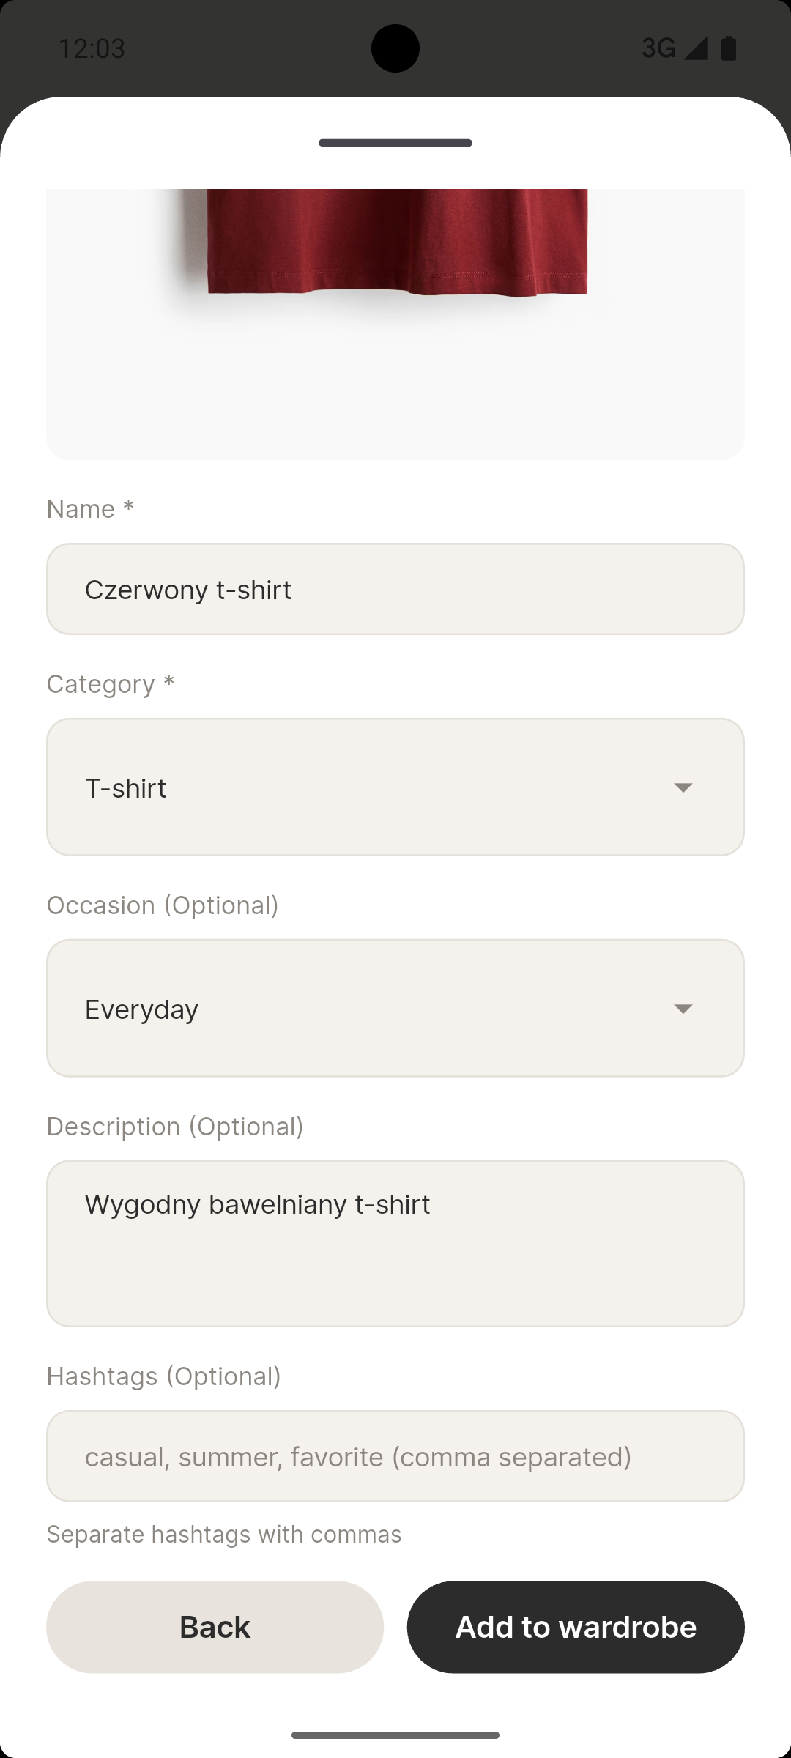Click the Hashtags (Optional) label
The height and width of the screenshot is (1758, 791).
point(164,1376)
